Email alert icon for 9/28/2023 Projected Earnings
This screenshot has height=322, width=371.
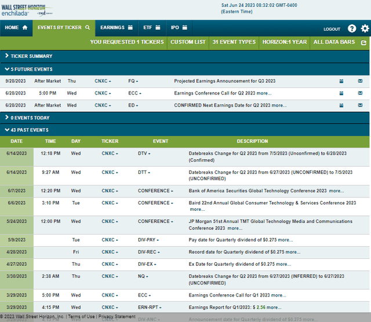coord(360,81)
